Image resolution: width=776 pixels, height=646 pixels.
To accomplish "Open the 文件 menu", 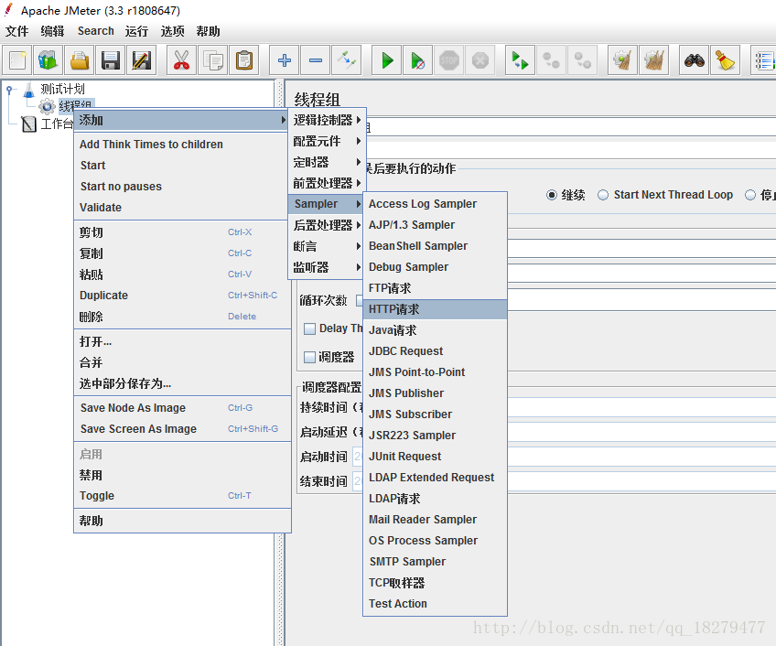I will pos(16,31).
